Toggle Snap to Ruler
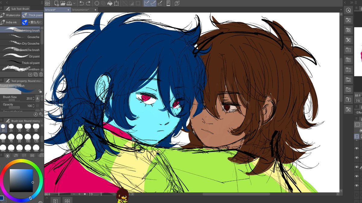 [x=147, y=3]
